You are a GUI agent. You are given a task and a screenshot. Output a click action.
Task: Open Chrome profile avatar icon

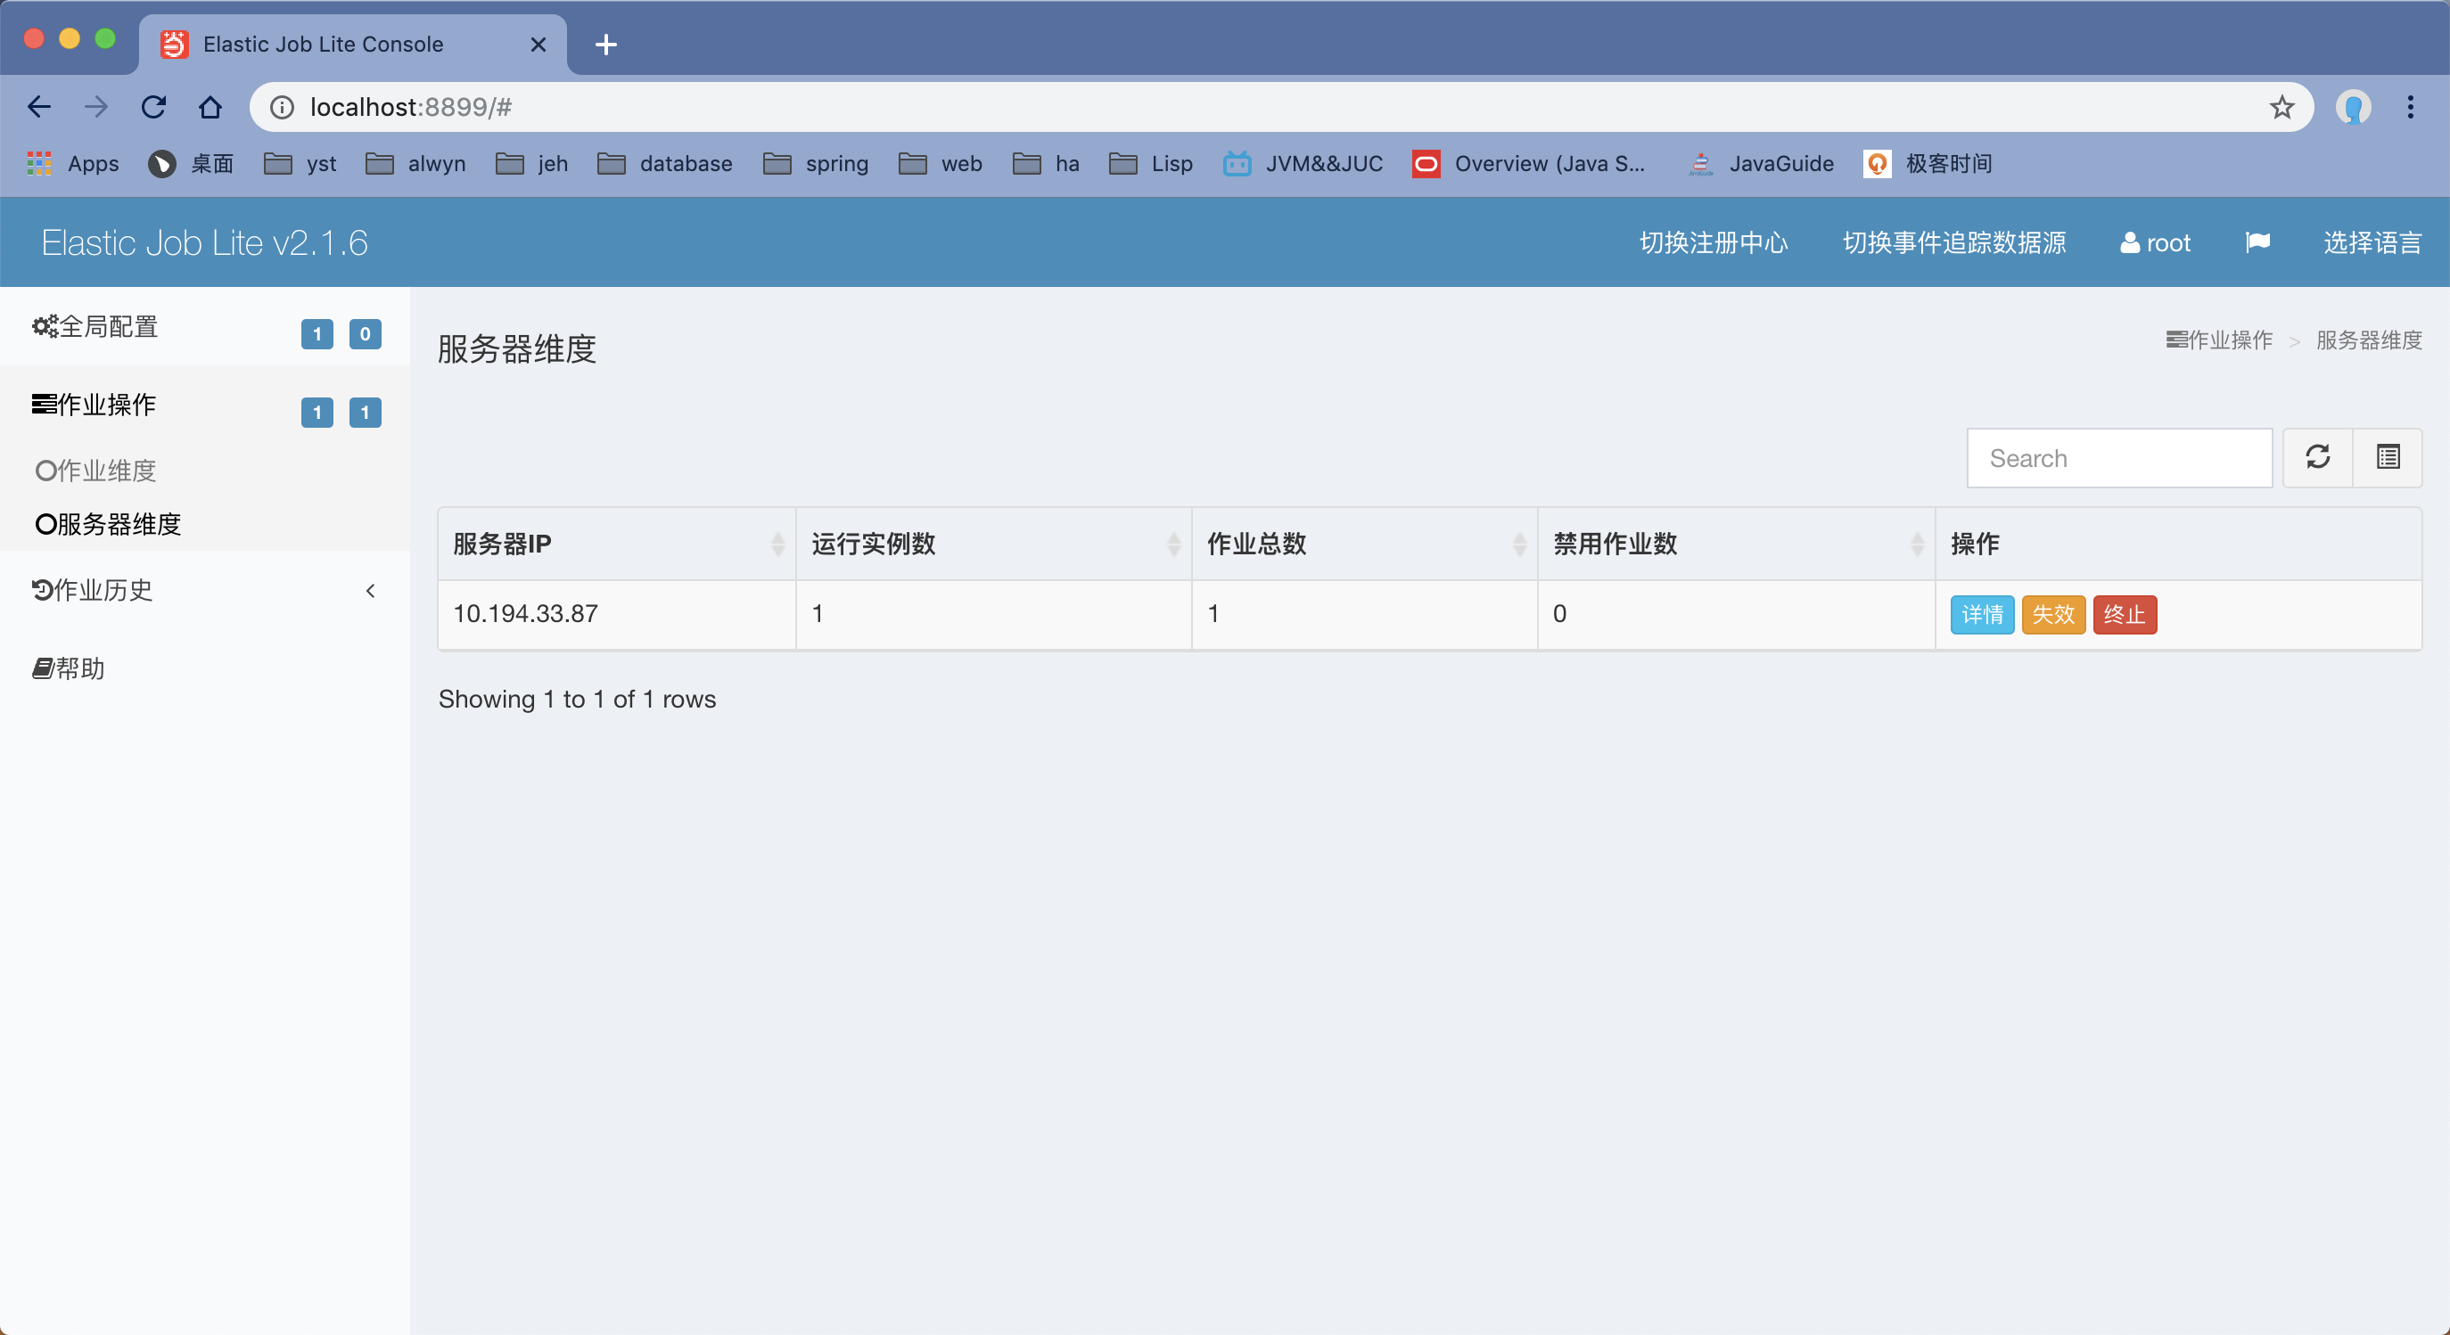(x=2353, y=106)
